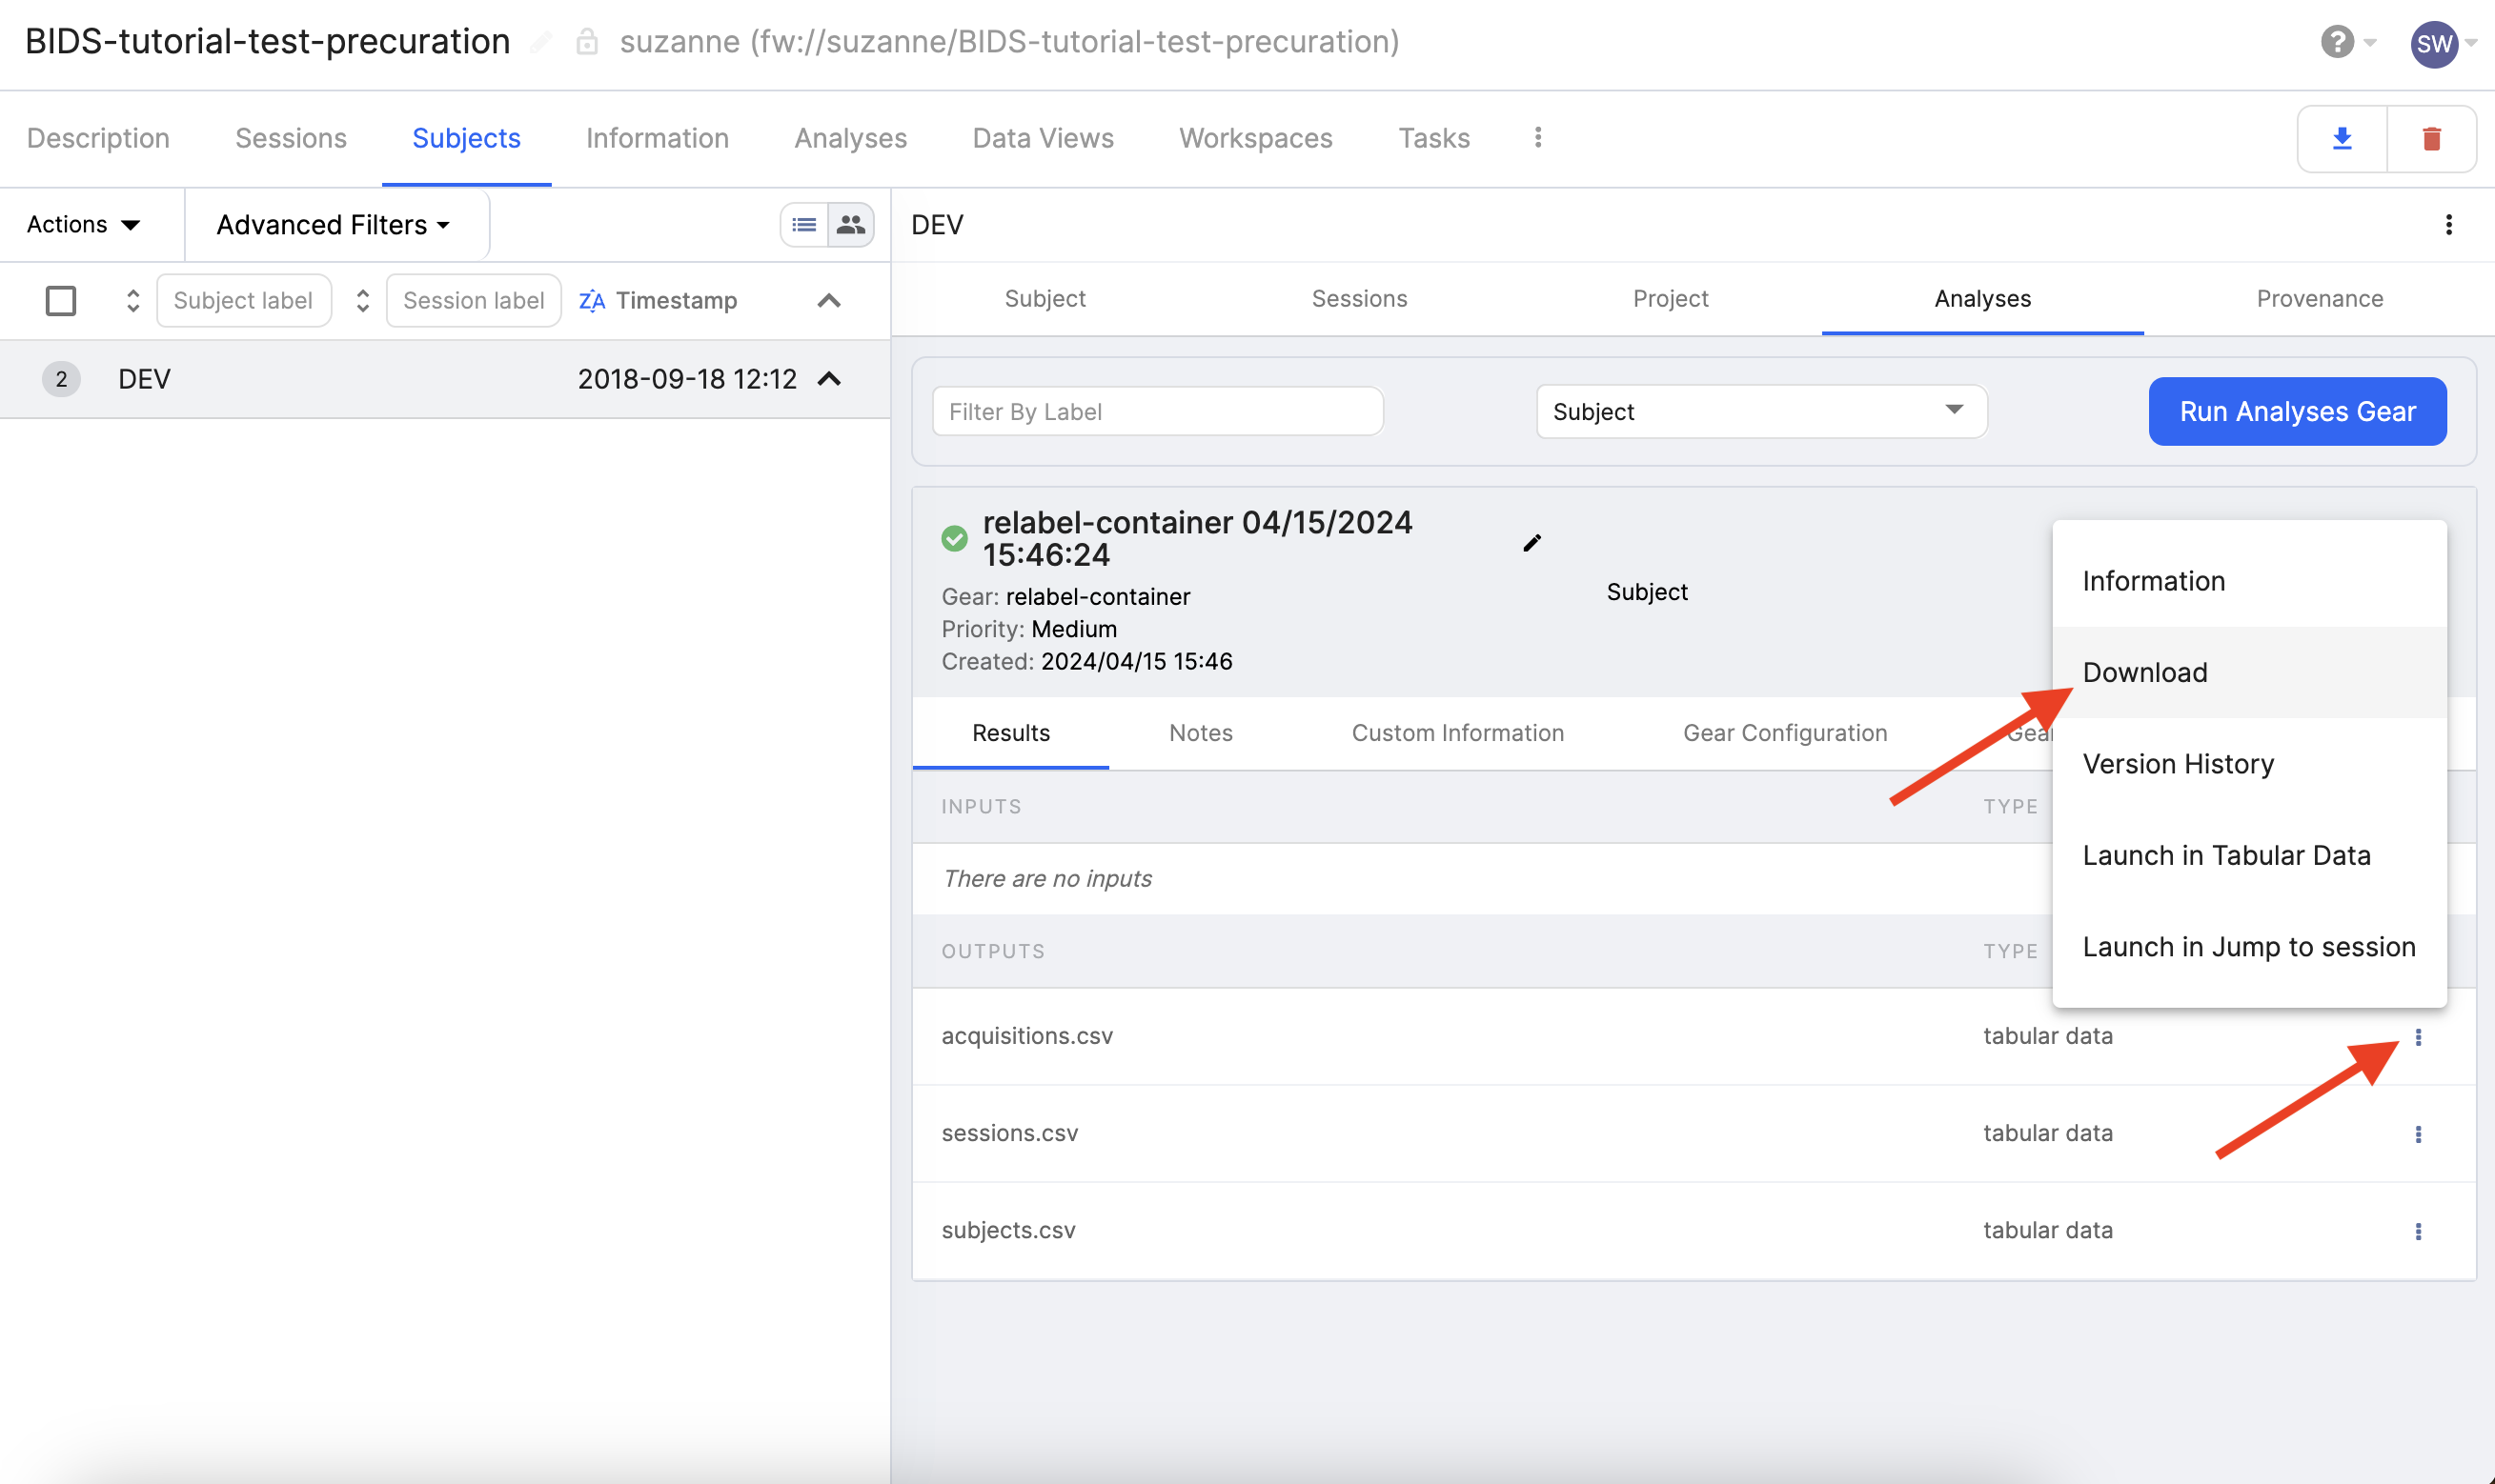This screenshot has width=2495, height=1484.
Task: Select the analysis Results tab
Action: click(x=1010, y=733)
